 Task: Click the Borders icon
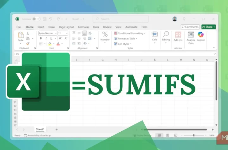[x=41, y=44]
